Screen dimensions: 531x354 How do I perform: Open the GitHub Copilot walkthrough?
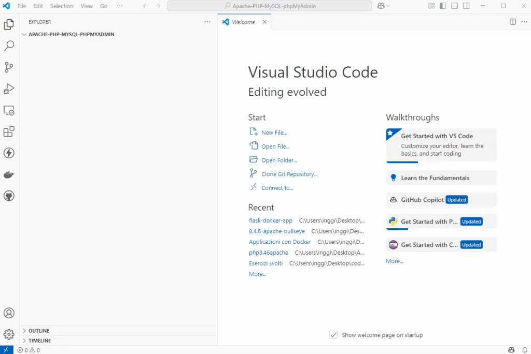pyautogui.click(x=441, y=200)
